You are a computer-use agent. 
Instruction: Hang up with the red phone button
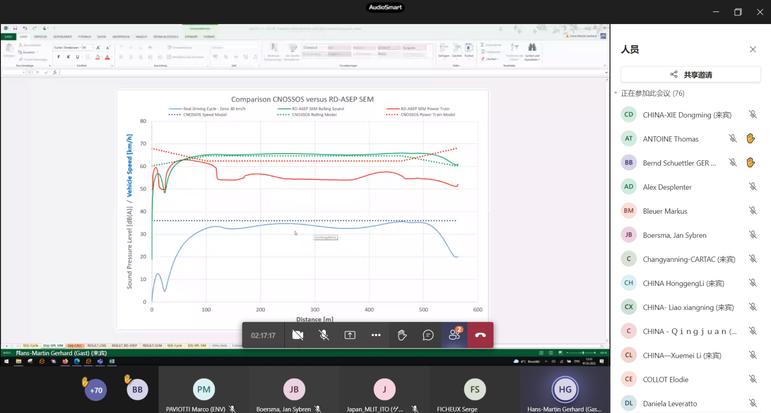pos(480,335)
